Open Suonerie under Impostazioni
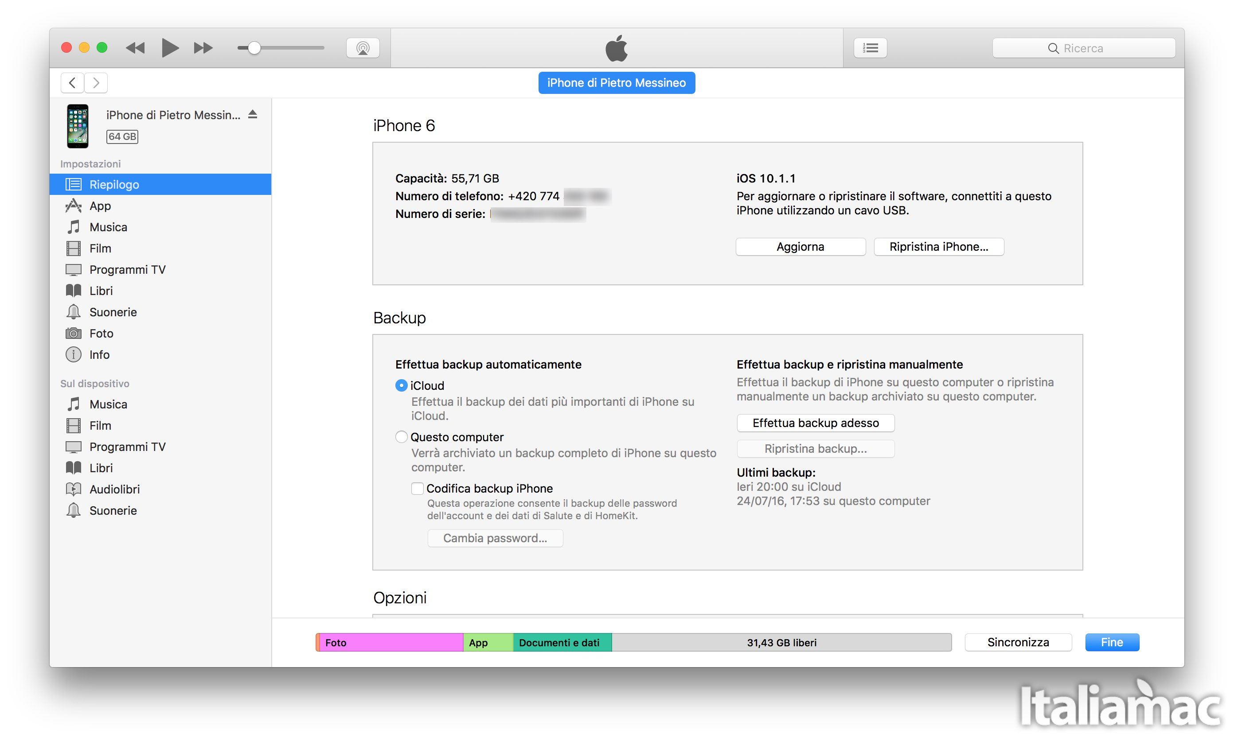The height and width of the screenshot is (738, 1234). click(x=160, y=312)
